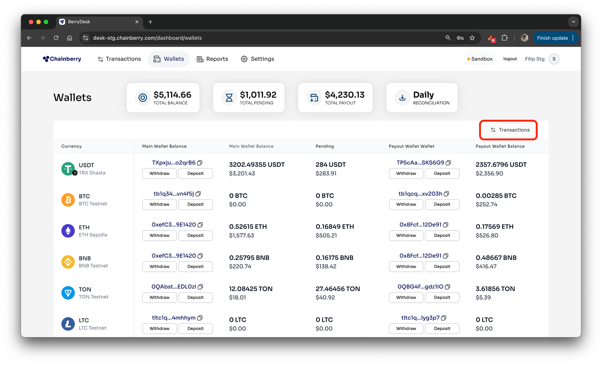Click the Chainberry logo

[62, 59]
